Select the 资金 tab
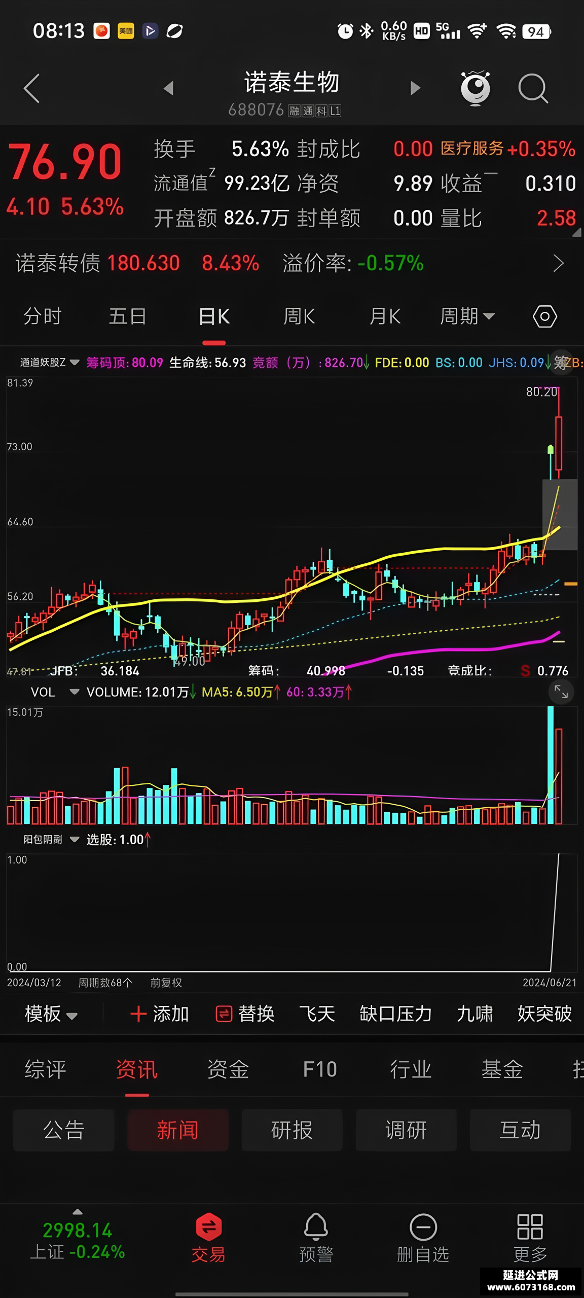Viewport: 584px width, 1298px height. point(228,1069)
